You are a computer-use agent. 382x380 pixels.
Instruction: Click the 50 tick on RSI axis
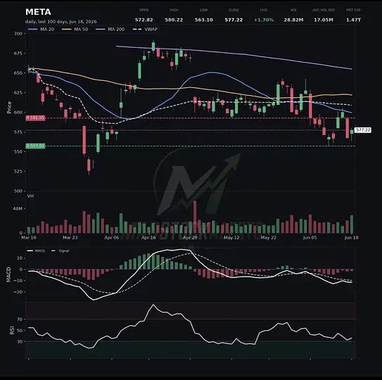20,331
